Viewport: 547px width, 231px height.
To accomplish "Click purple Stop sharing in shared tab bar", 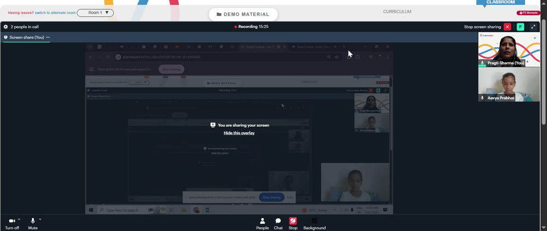I will click(171, 69).
